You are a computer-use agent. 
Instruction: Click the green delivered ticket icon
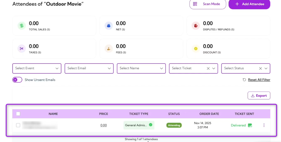tap(250, 125)
